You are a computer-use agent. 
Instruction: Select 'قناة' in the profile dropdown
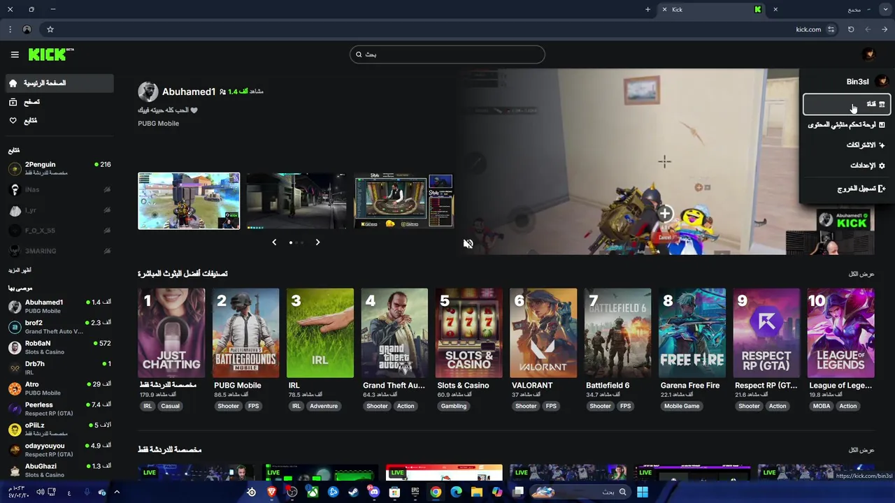846,104
